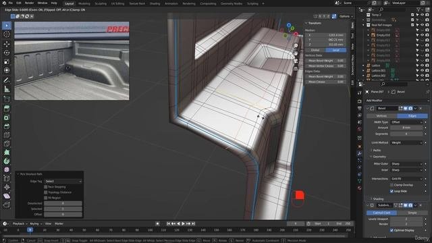This screenshot has height=243, width=432.
Task: Activate the 3D Cursor tool
Action: click(x=7, y=34)
